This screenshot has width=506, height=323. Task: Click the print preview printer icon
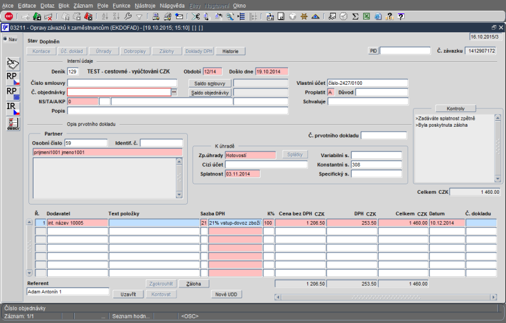[x=167, y=16]
